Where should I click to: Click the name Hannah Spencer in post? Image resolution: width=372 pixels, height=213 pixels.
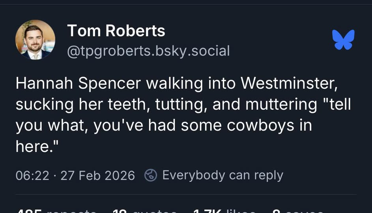pos(78,83)
